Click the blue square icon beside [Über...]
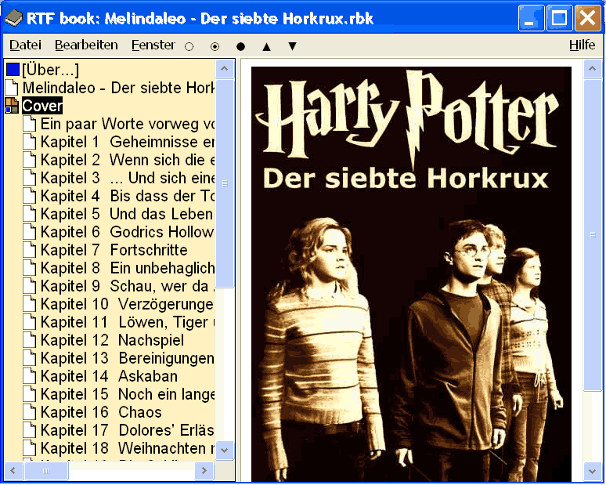The width and height of the screenshot is (606, 485). click(13, 70)
